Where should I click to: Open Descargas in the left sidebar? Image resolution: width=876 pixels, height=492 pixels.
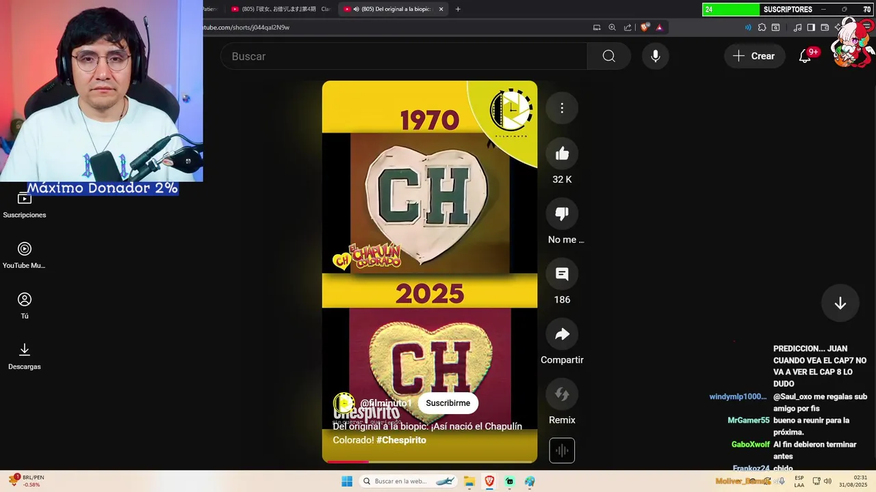(25, 357)
